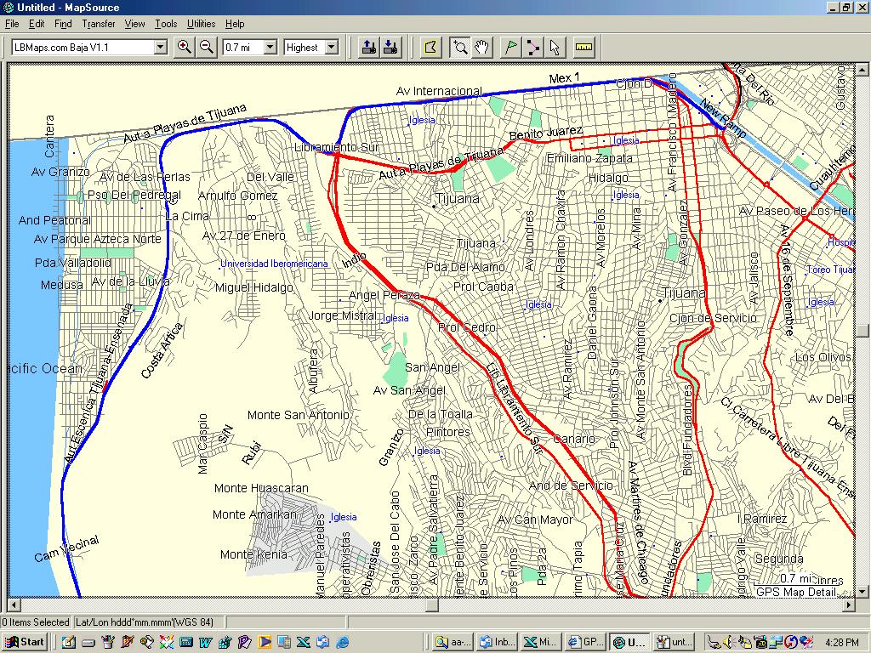The height and width of the screenshot is (653, 871).
Task: Activate the Route creation tool
Action: (x=533, y=47)
